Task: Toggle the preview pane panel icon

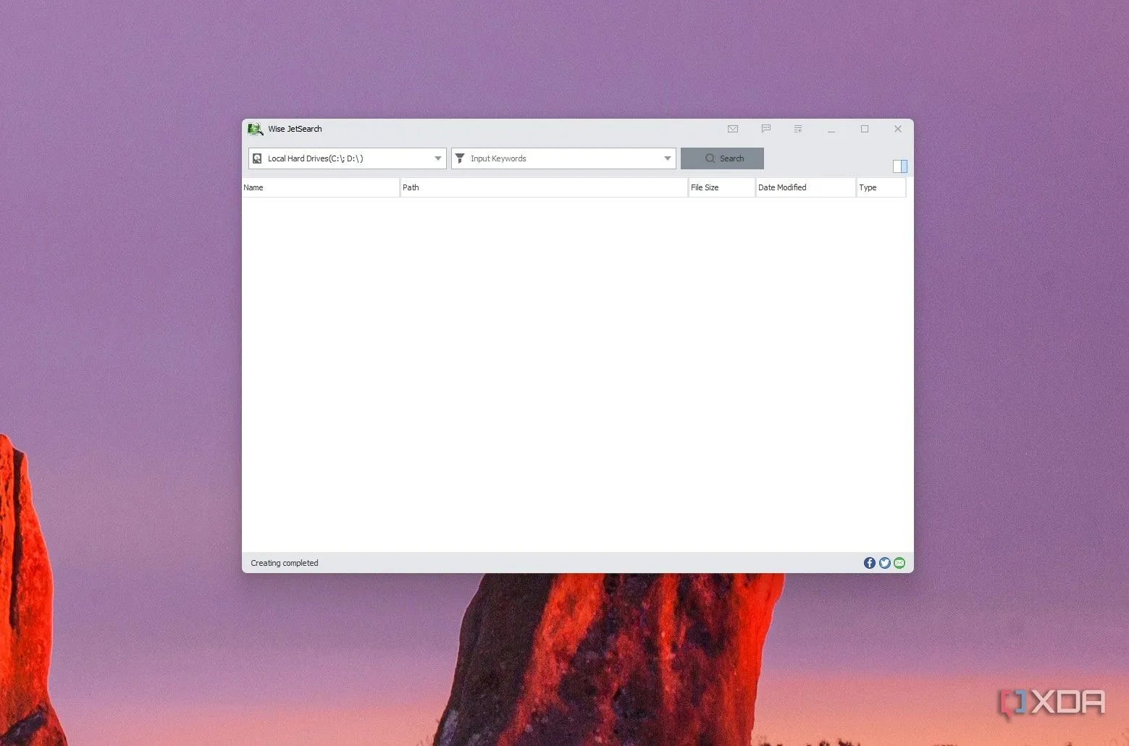Action: [899, 166]
